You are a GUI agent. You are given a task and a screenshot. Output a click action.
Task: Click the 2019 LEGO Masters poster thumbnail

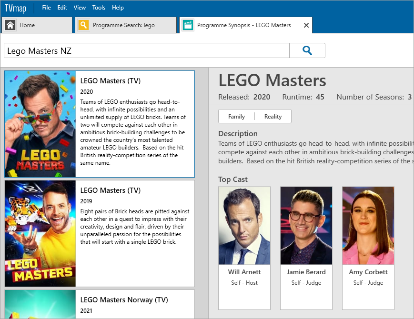tap(40, 233)
